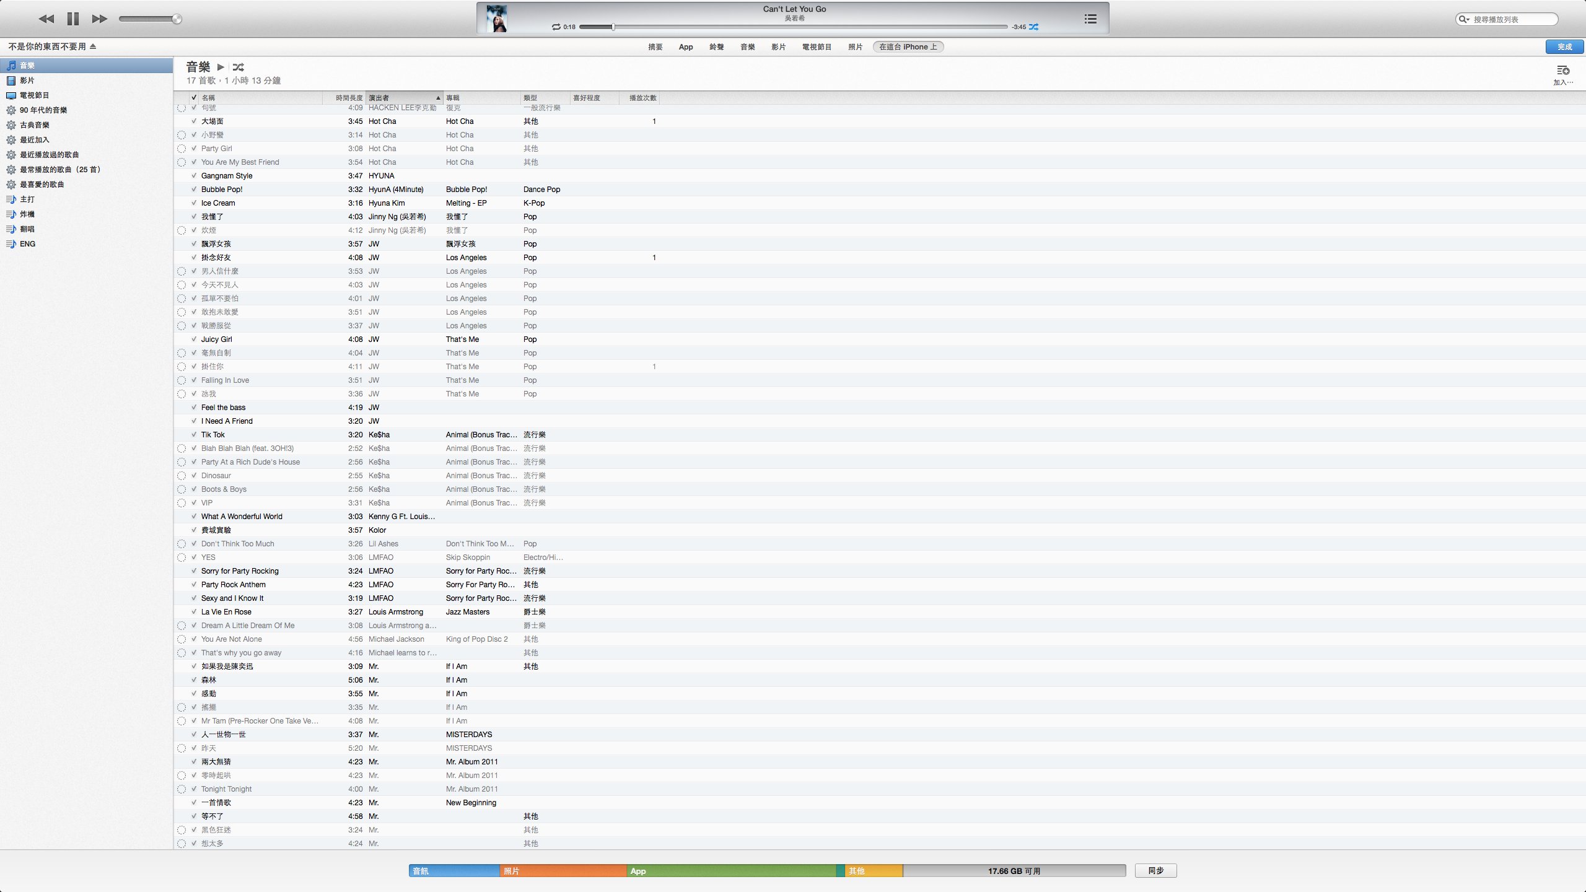Image resolution: width=1586 pixels, height=892 pixels.
Task: Play the 音樂 list with play icon
Action: (221, 67)
